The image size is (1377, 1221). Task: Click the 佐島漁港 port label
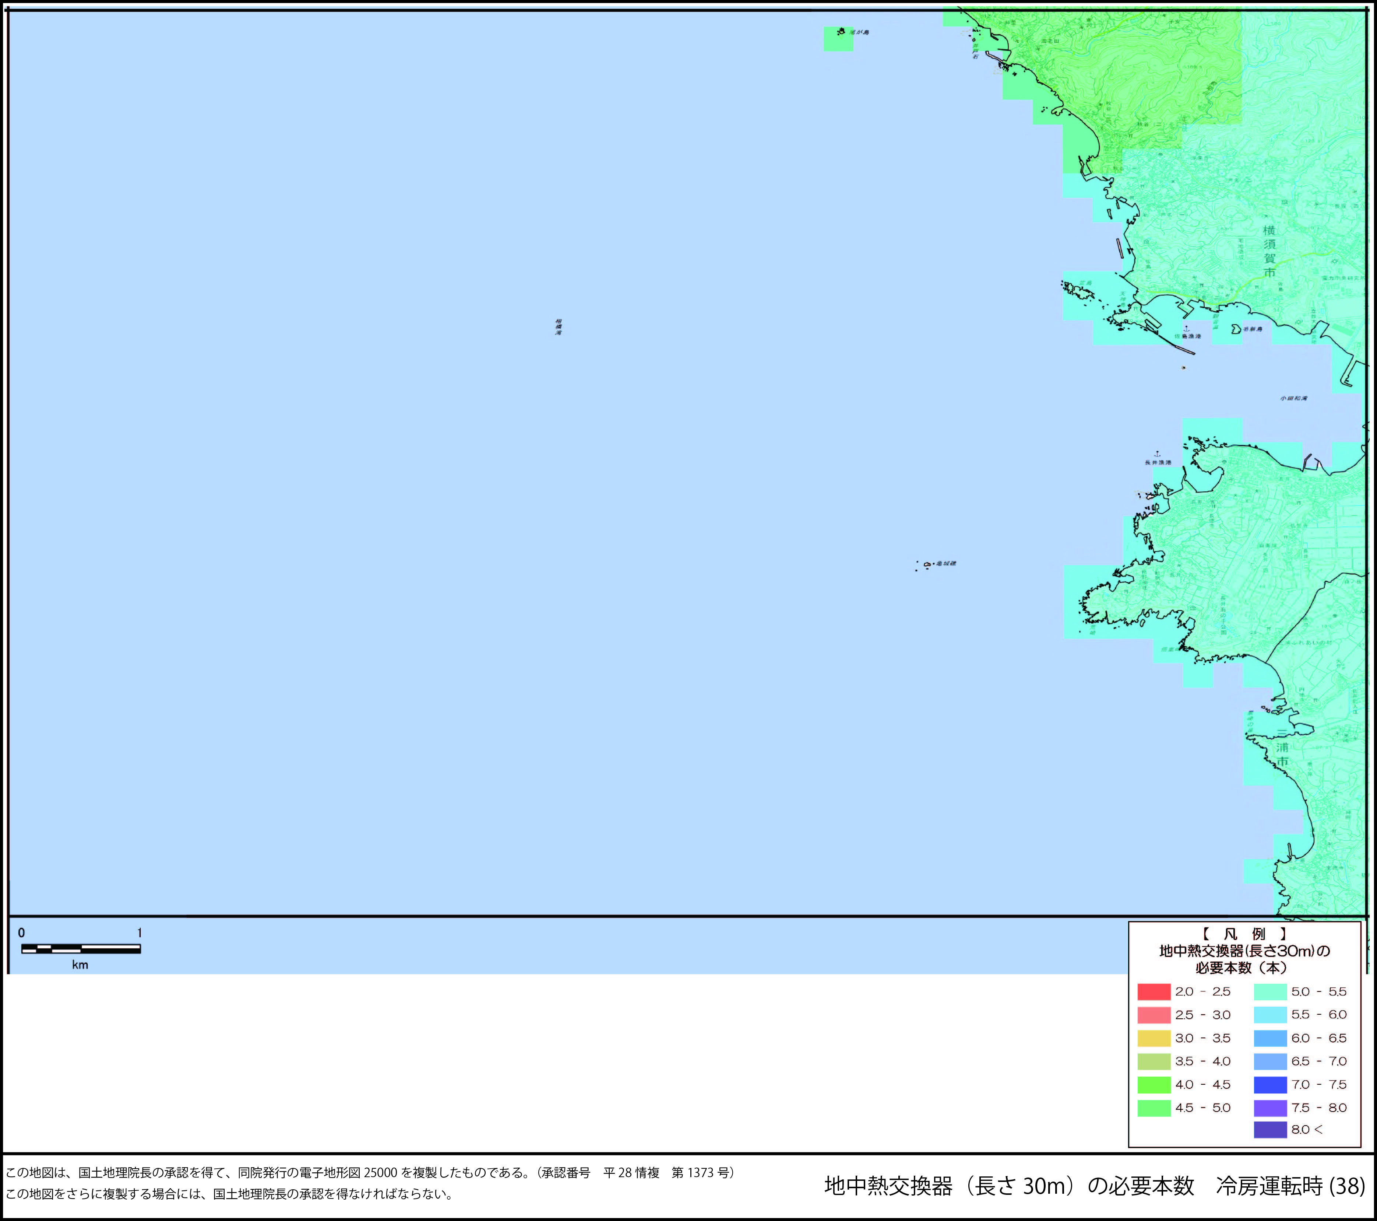coord(1188,336)
